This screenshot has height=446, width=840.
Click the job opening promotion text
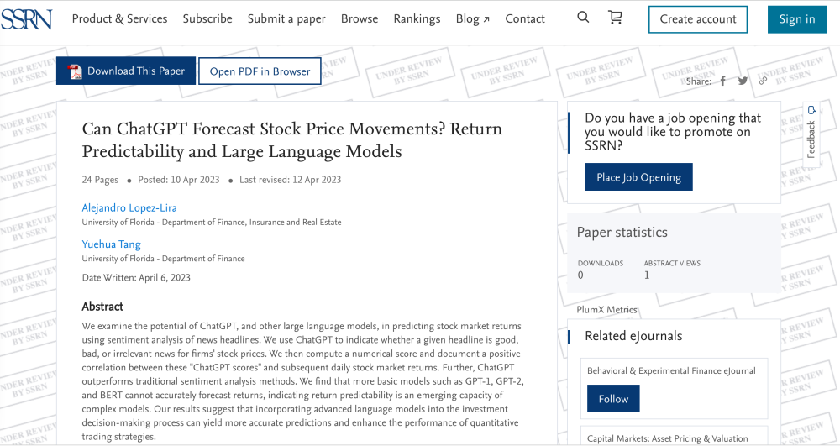pos(673,132)
